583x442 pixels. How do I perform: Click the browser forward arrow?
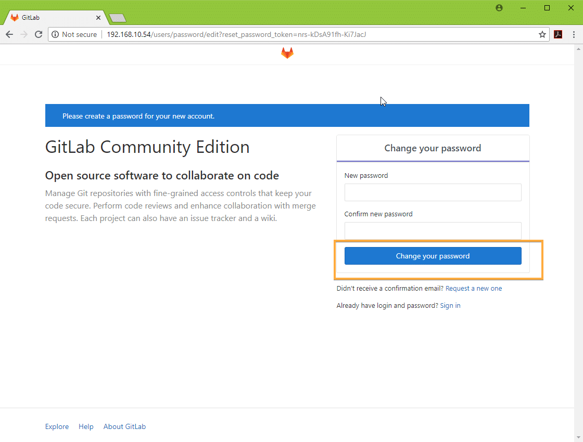pyautogui.click(x=24, y=34)
